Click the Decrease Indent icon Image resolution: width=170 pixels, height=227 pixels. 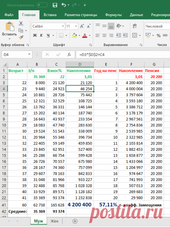click(119, 35)
